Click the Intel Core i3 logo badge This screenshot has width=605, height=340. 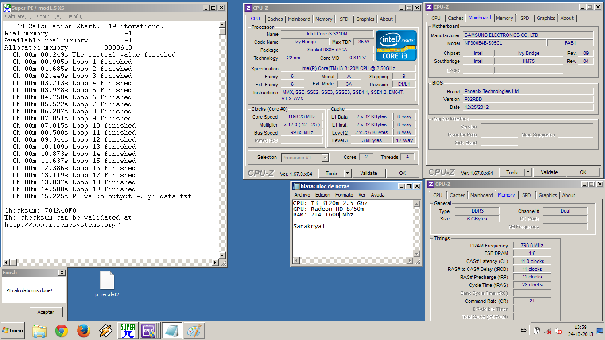pos(396,46)
